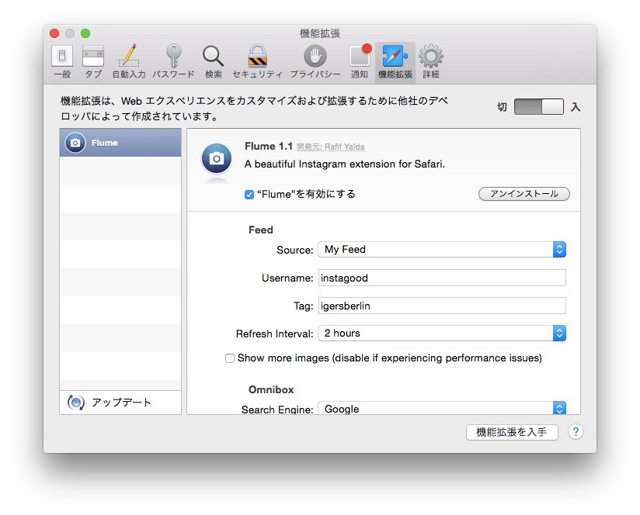Click the large Flume camera icon
The height and width of the screenshot is (515, 640).
tap(217, 158)
